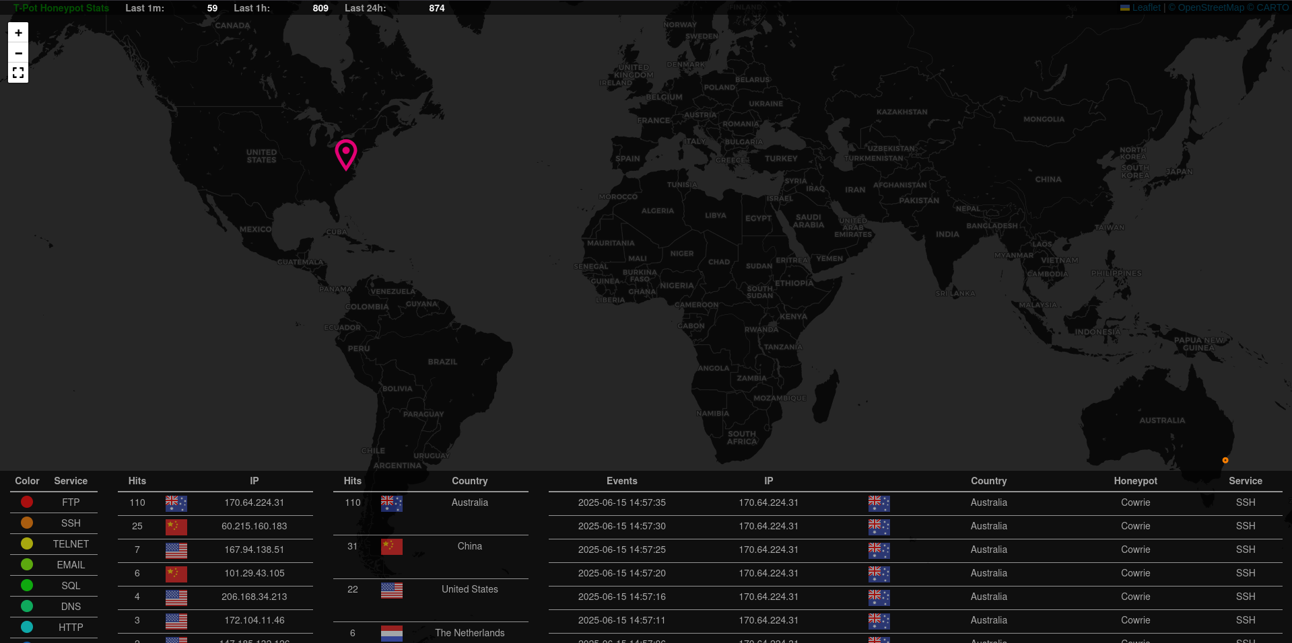Zoom out on the attack map

click(18, 52)
